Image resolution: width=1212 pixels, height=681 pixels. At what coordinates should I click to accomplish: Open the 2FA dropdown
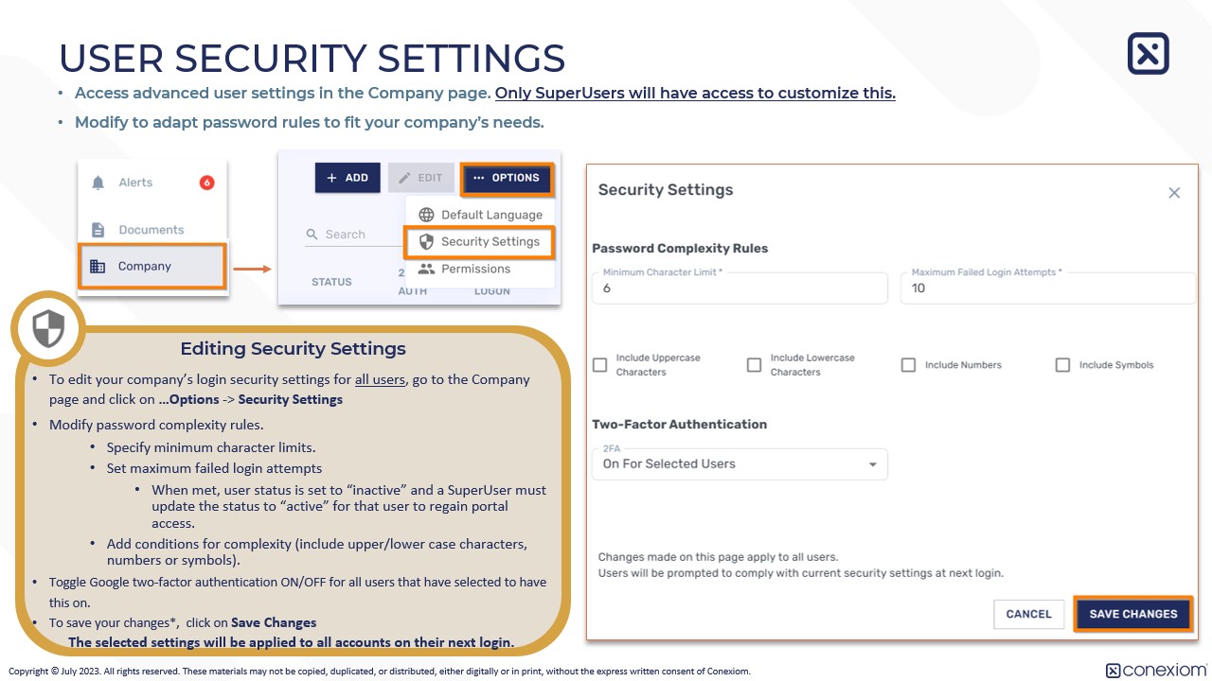pos(739,463)
